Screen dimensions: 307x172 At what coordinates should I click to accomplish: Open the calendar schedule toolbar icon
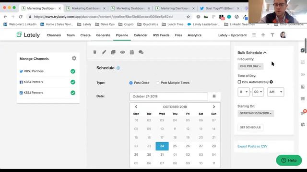132,52
